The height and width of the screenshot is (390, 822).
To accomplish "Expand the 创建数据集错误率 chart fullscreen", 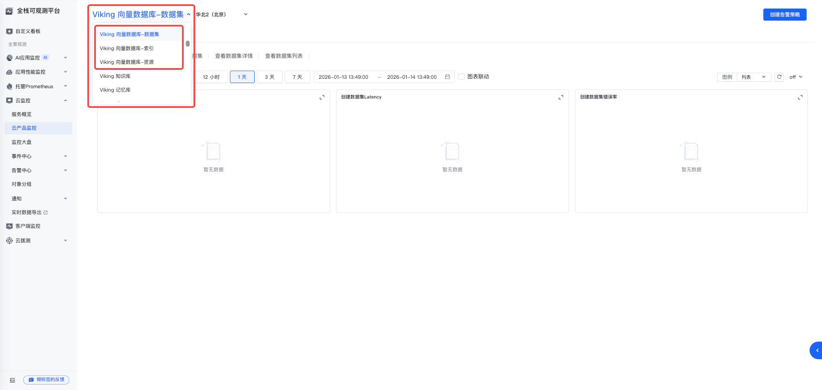I will click(800, 98).
